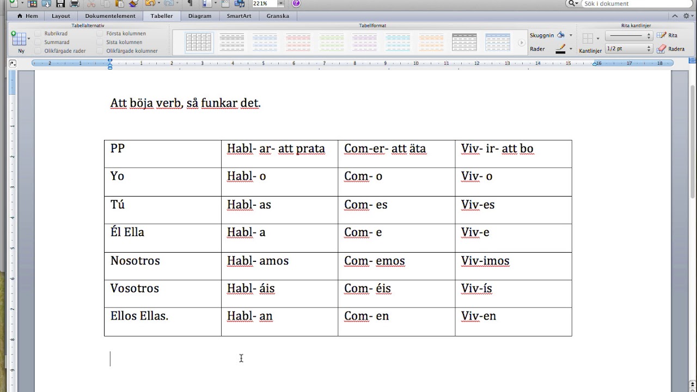Click the New table icon labeled Ny

click(x=19, y=39)
